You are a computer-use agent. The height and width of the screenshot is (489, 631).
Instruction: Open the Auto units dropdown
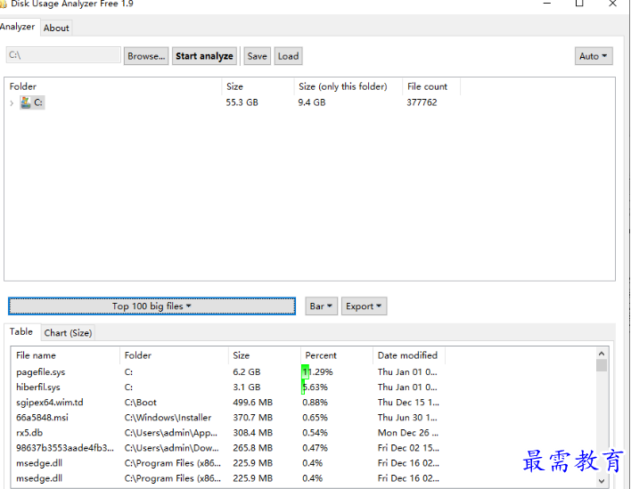coord(594,56)
